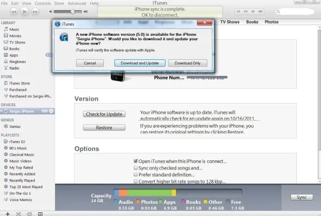Open Recently Played gear icon
This screenshot has height=216, width=321.
6,180
